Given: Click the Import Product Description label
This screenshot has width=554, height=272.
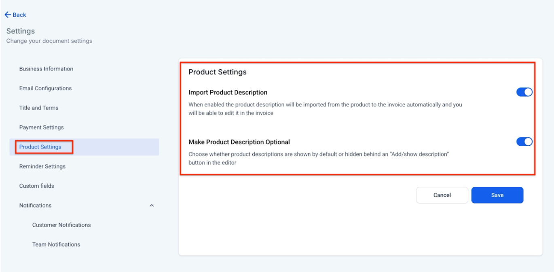Looking at the screenshot, I should [x=228, y=93].
